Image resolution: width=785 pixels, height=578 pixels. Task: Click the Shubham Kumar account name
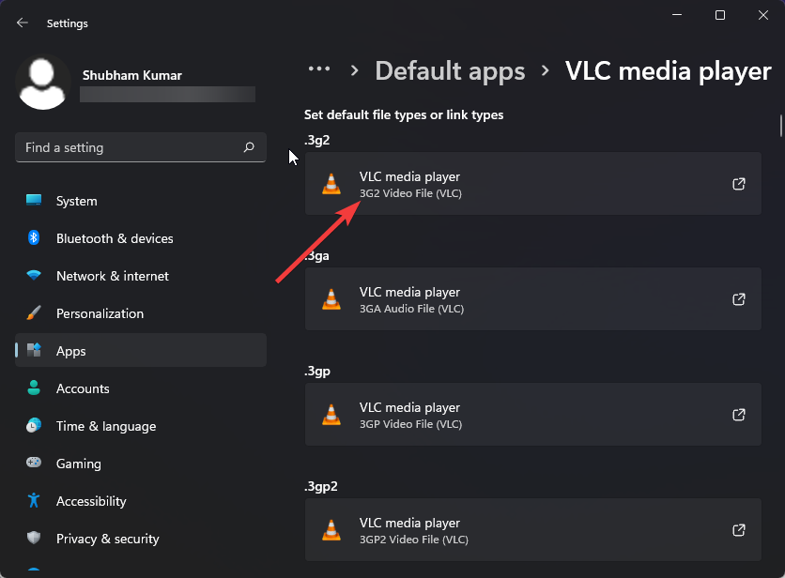tap(132, 75)
